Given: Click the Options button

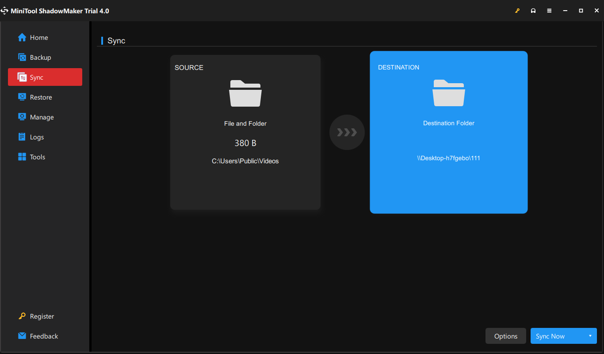Looking at the screenshot, I should (x=505, y=336).
